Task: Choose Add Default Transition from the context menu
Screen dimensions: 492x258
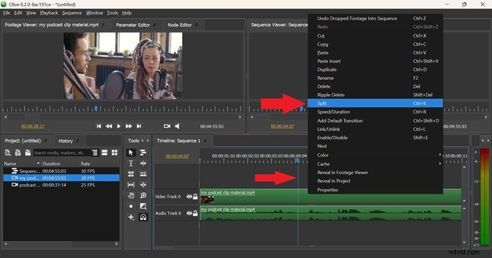Action: point(375,120)
